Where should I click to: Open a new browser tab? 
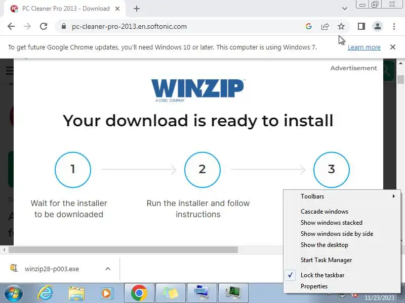(136, 9)
